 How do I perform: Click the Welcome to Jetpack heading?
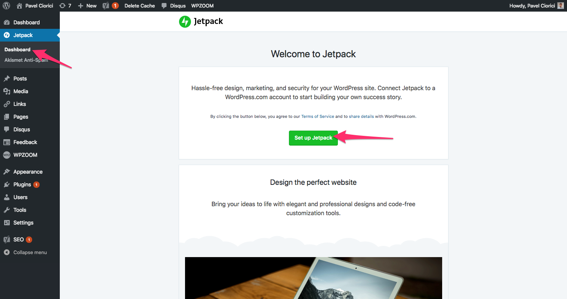click(313, 54)
